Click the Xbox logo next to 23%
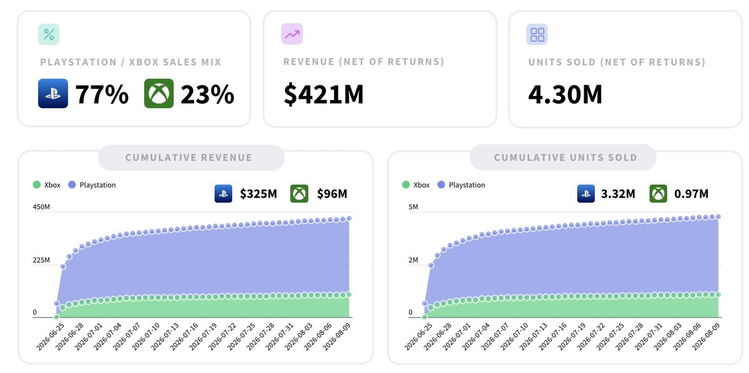The image size is (749, 373). tap(159, 93)
